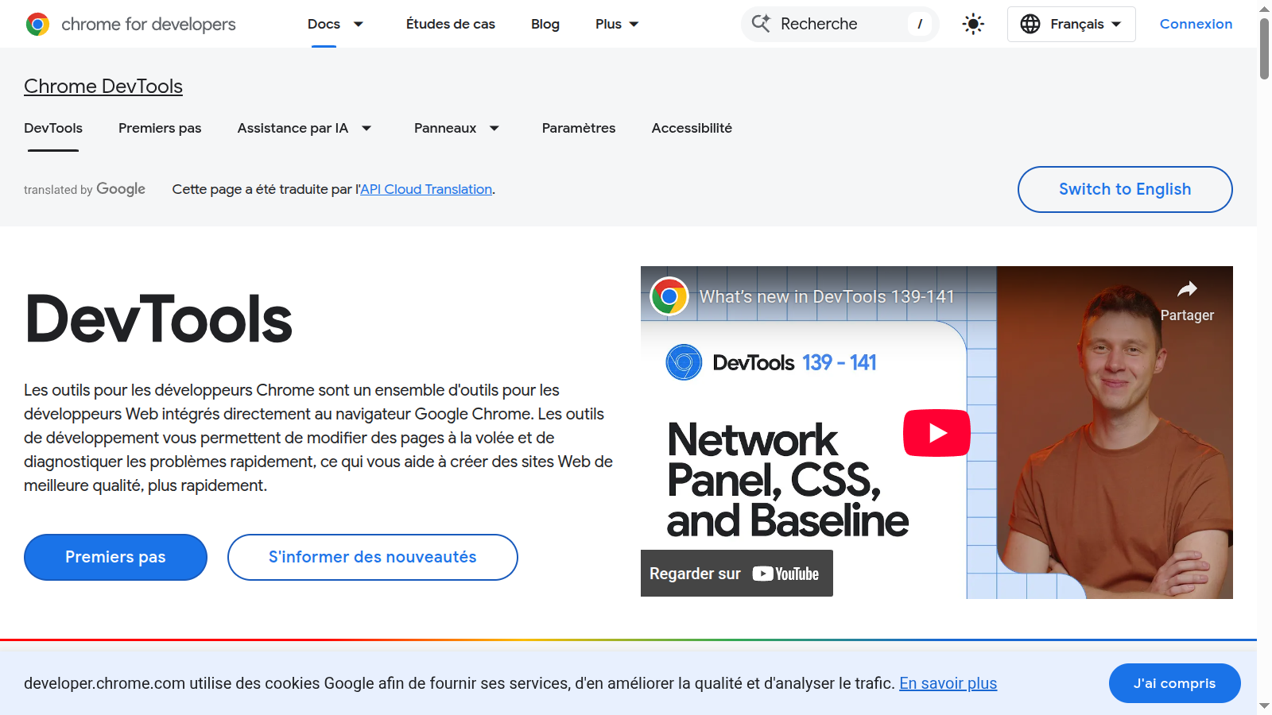This screenshot has height=715, width=1272.
Task: Click the blue Premiers pas button
Action: pos(115,557)
